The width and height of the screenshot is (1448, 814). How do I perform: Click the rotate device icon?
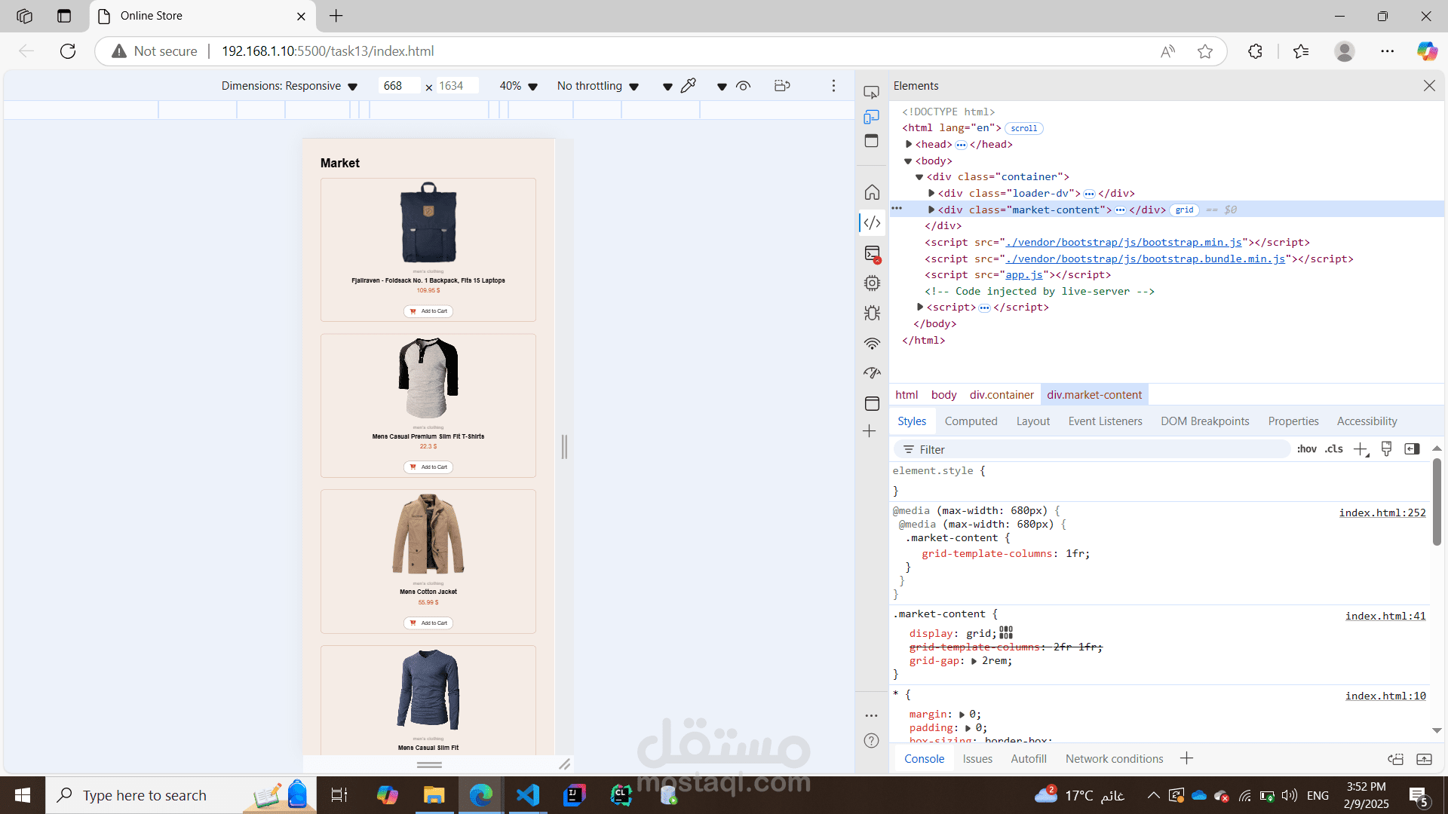(x=782, y=86)
